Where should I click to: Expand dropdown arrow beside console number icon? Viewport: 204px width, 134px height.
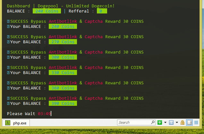click(x=177, y=122)
